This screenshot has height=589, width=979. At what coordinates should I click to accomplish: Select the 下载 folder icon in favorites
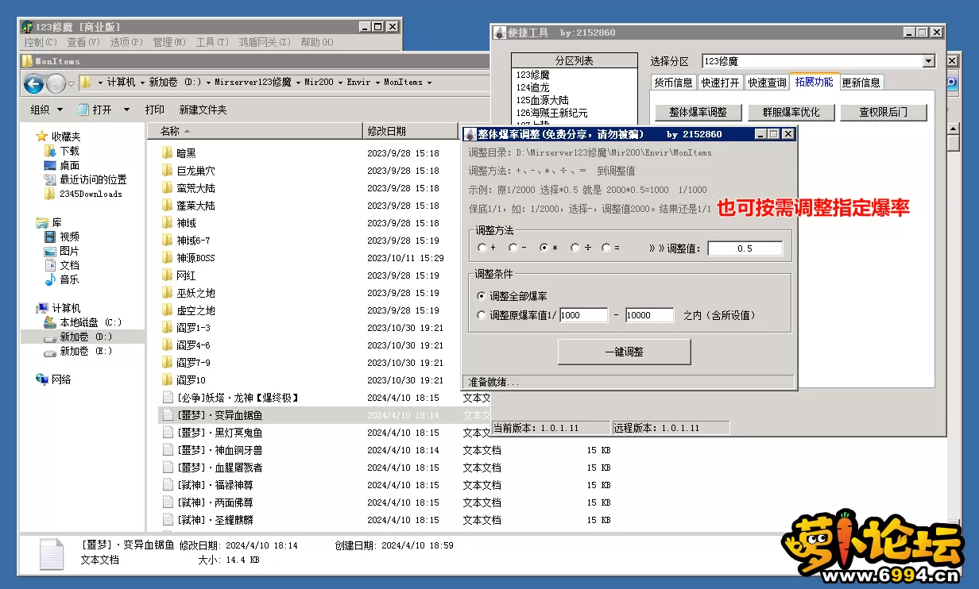click(x=50, y=151)
